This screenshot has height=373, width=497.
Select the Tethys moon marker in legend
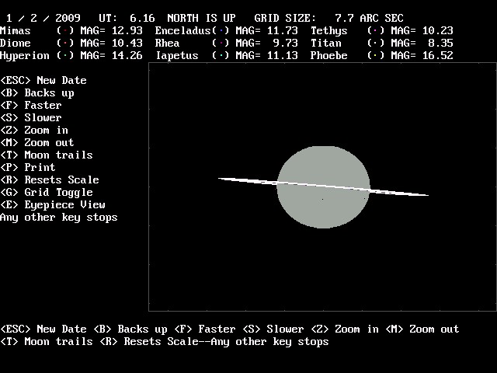(376, 31)
